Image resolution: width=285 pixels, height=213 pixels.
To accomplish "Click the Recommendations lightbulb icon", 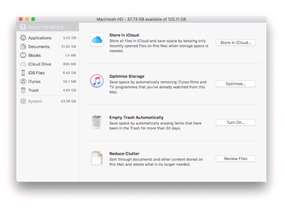I will point(23,27).
